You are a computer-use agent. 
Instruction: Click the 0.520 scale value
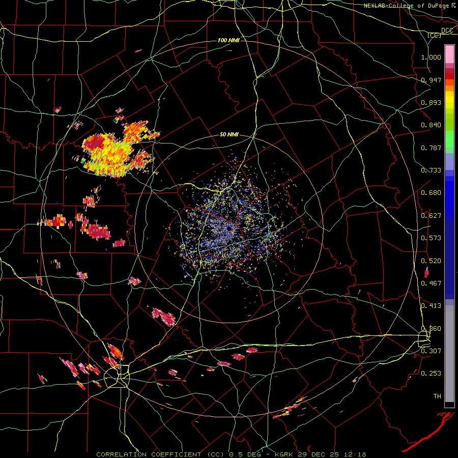tap(431, 261)
